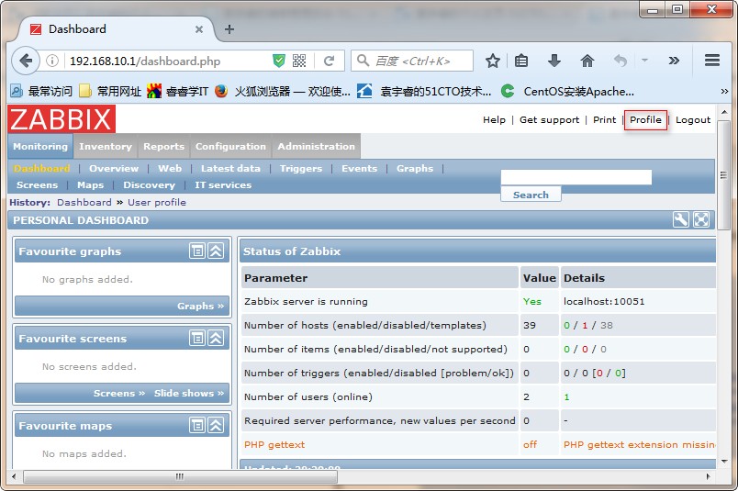The height and width of the screenshot is (491, 738).
Task: Reload the page with the refresh icon
Action: (x=329, y=61)
